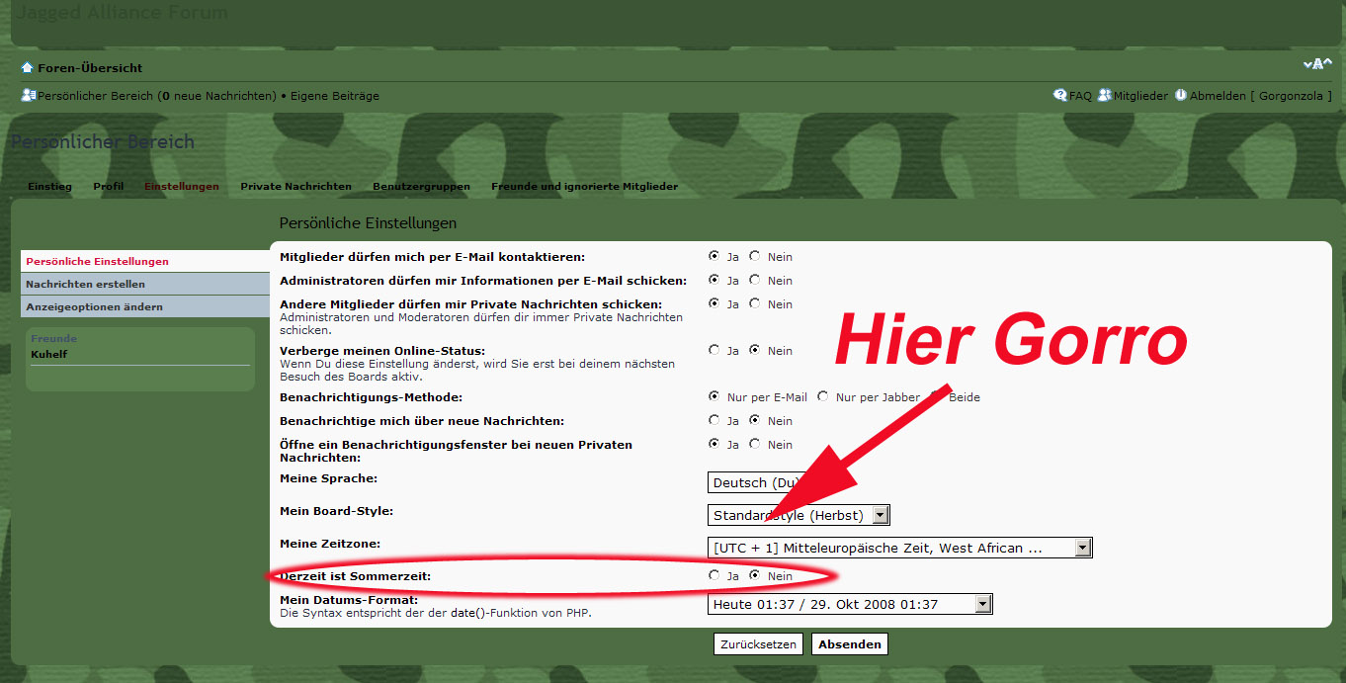
Task: Open the Private Nachrichten tab
Action: (x=295, y=186)
